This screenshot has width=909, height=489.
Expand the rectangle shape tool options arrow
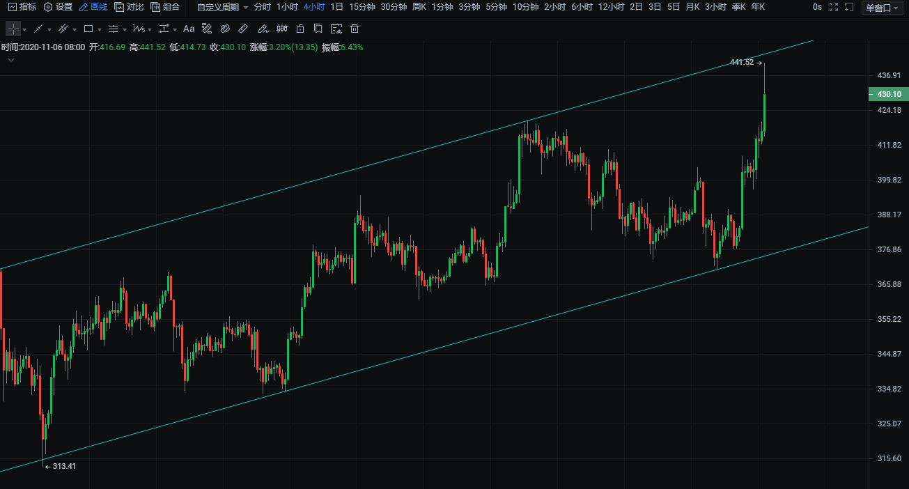(100, 30)
